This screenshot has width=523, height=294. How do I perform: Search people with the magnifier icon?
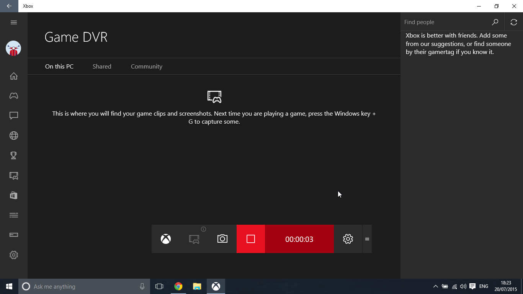click(495, 22)
